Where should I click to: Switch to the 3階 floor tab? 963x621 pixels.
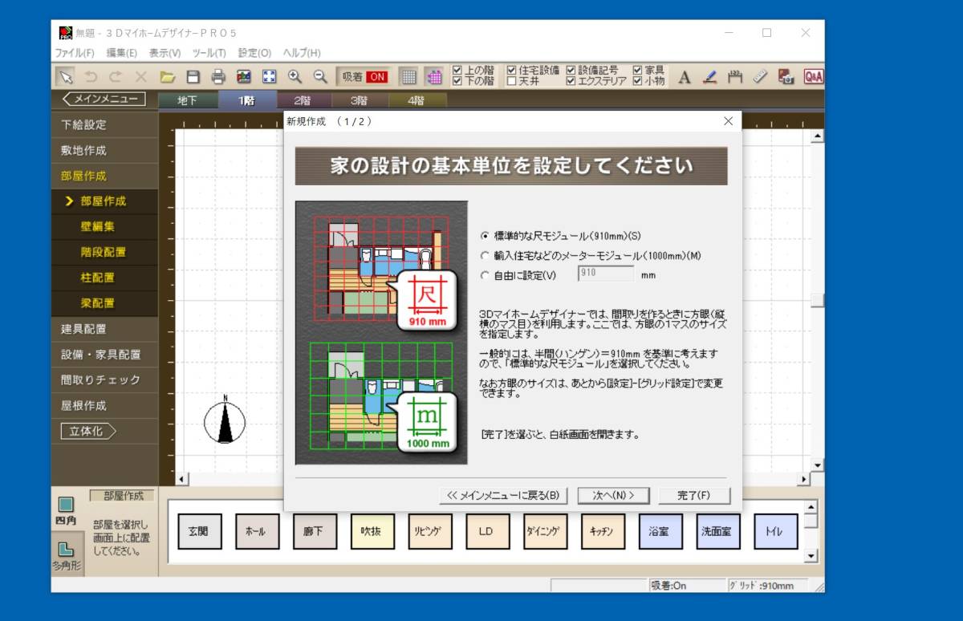tap(360, 101)
